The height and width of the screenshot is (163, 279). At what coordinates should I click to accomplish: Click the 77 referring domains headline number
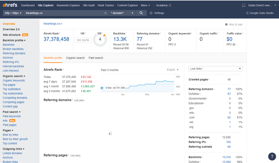pyautogui.click(x=139, y=39)
